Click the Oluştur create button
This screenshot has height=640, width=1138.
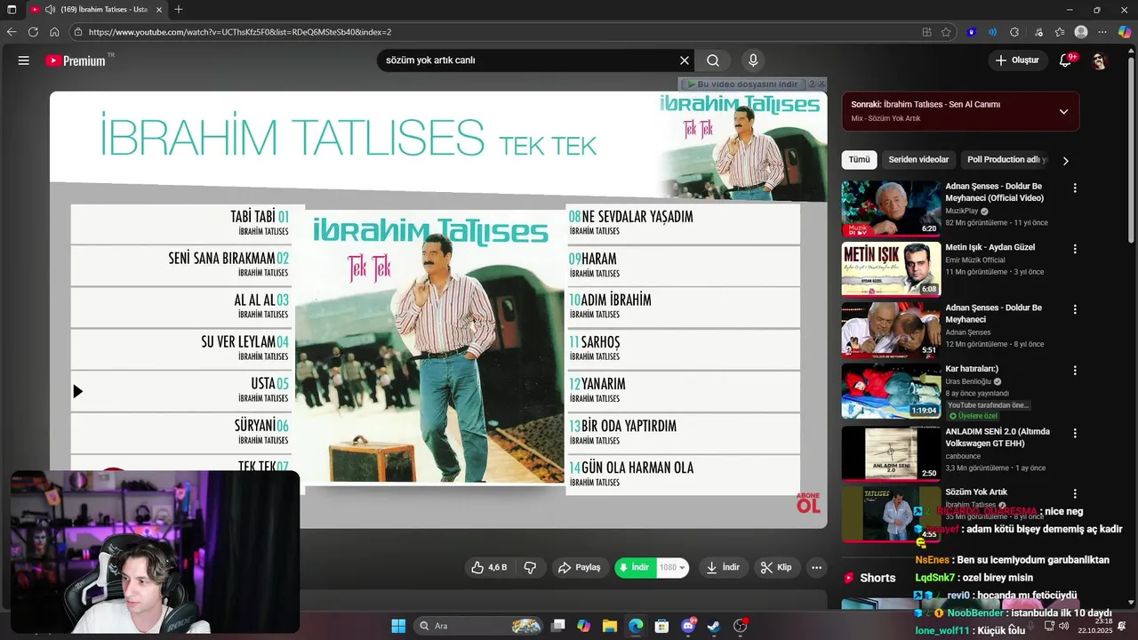(1018, 60)
